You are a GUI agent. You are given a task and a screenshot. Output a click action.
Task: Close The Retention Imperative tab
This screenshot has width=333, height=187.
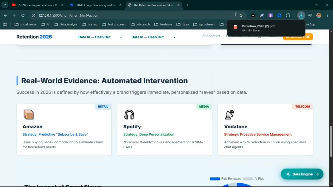[178, 5]
